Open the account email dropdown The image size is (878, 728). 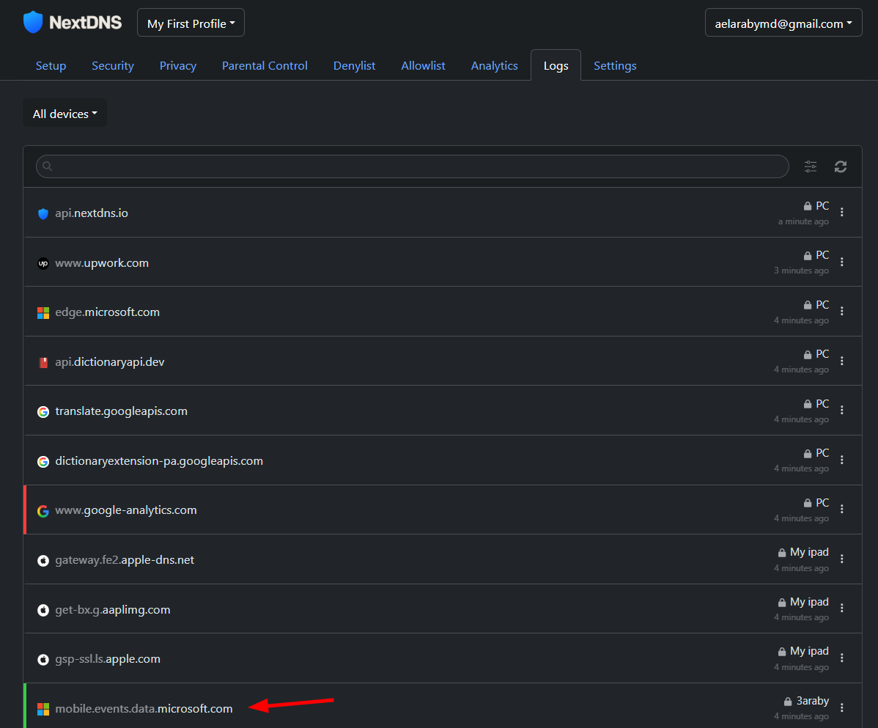[783, 23]
